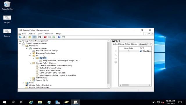
Task: Open the Action Center notification icon
Action: [x=180, y=102]
